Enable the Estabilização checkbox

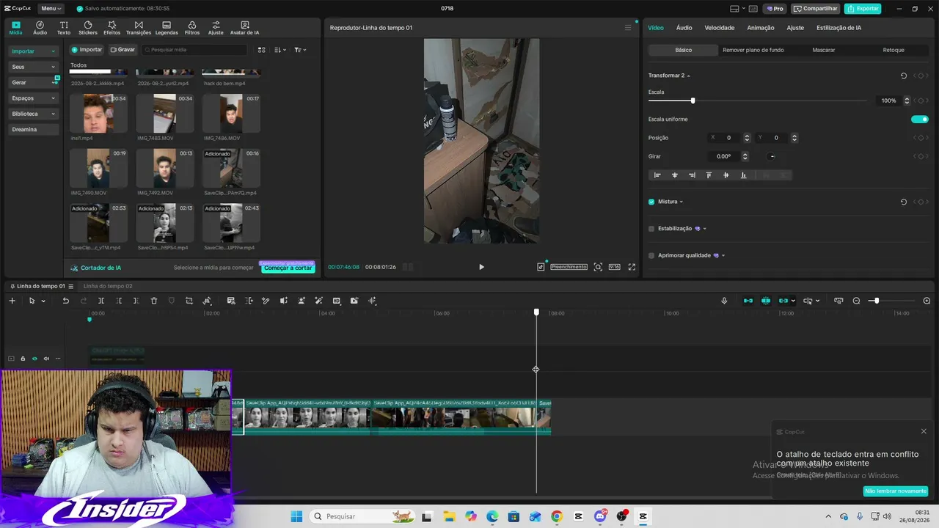[651, 229]
